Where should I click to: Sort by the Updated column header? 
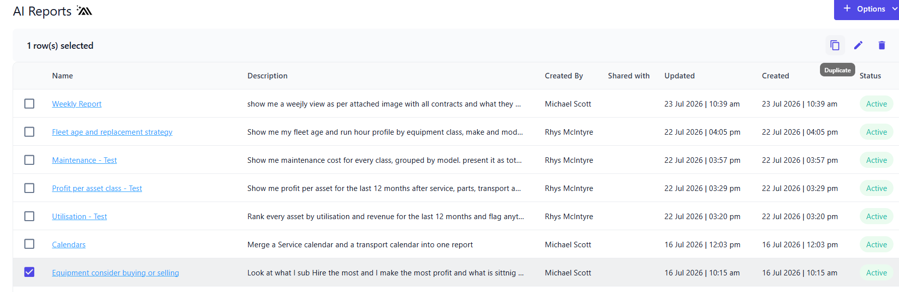tap(680, 76)
